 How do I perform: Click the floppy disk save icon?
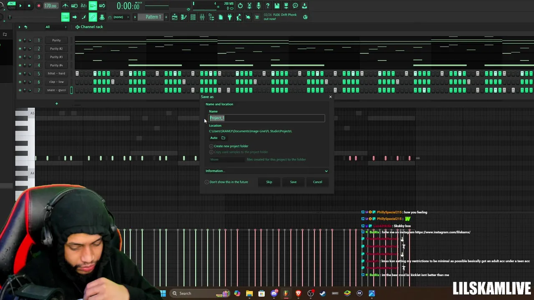click(277, 6)
